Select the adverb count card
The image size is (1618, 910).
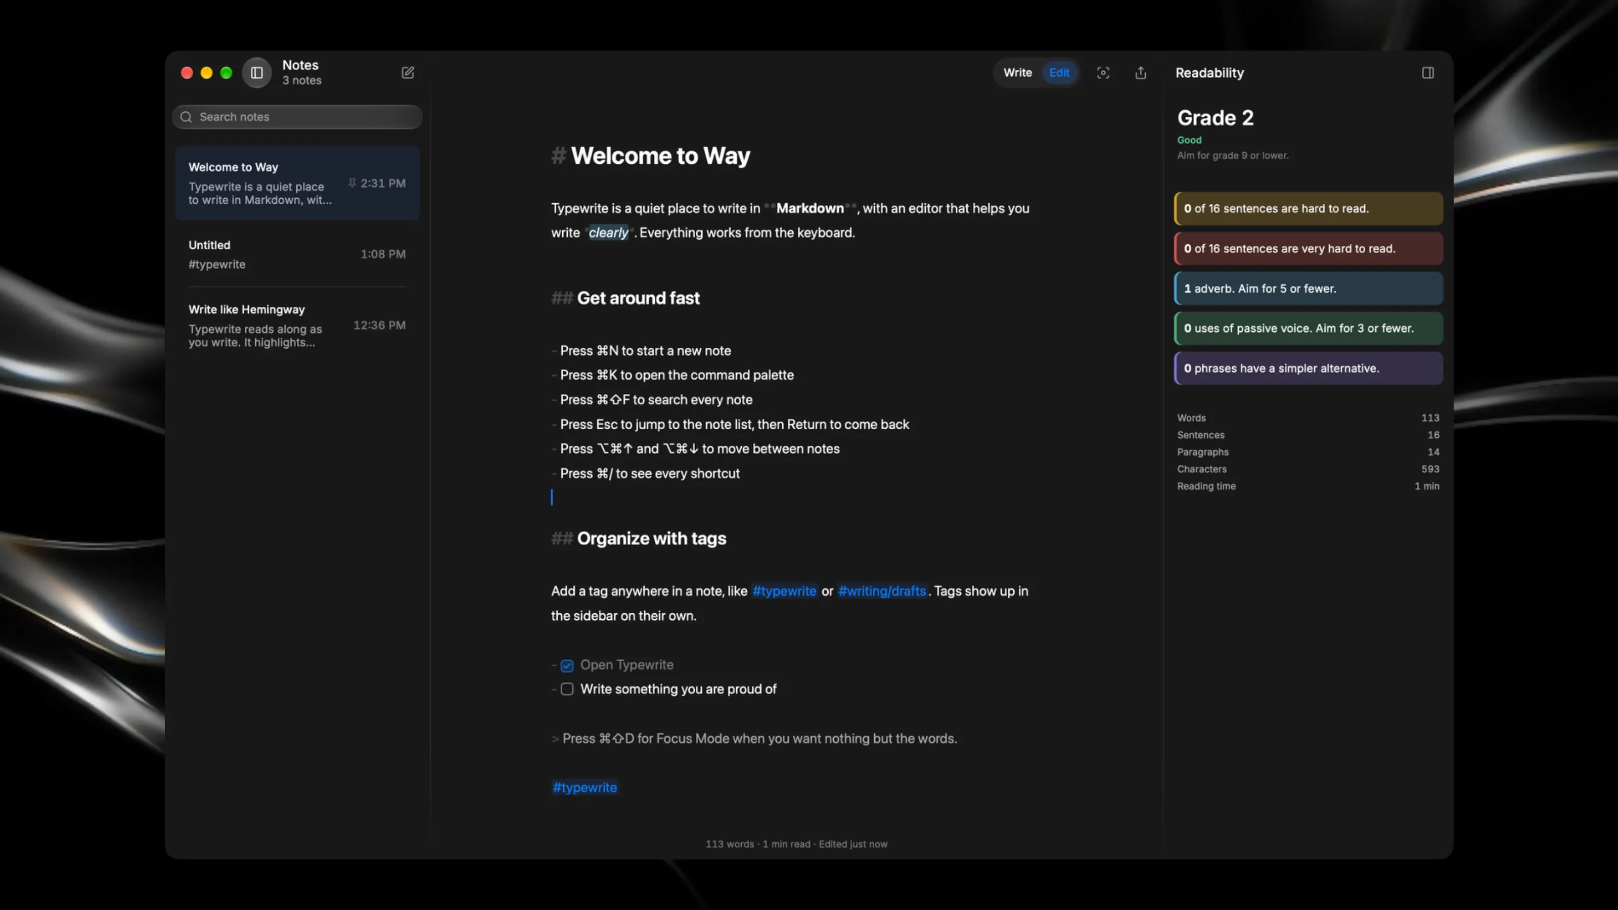pos(1309,289)
